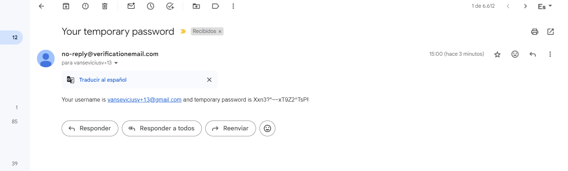The image size is (568, 171).
Task: Open email in a new window
Action: (x=550, y=32)
